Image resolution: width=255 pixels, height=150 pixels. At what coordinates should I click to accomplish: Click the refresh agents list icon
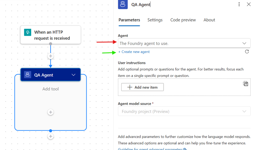(247, 52)
